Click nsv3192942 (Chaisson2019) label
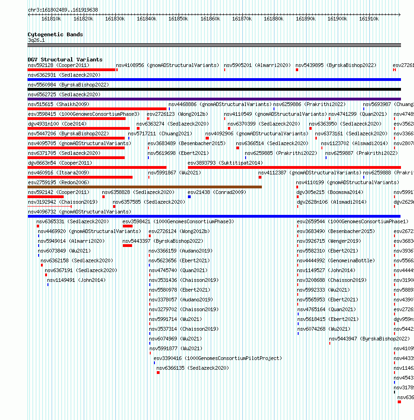 (63, 202)
